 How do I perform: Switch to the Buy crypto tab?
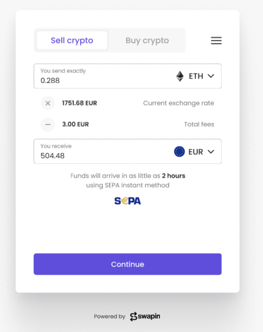147,41
